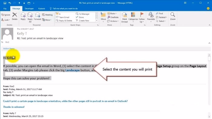Open the Select dropdown
The width and height of the screenshot is (212, 119).
[161, 21]
